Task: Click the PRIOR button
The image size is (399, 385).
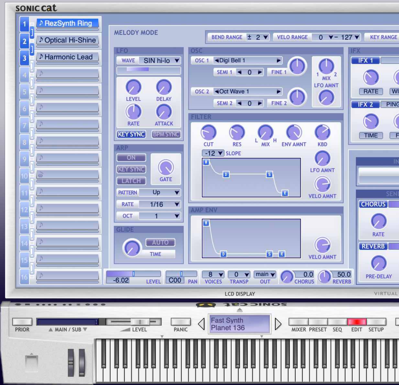Action: [x=22, y=322]
